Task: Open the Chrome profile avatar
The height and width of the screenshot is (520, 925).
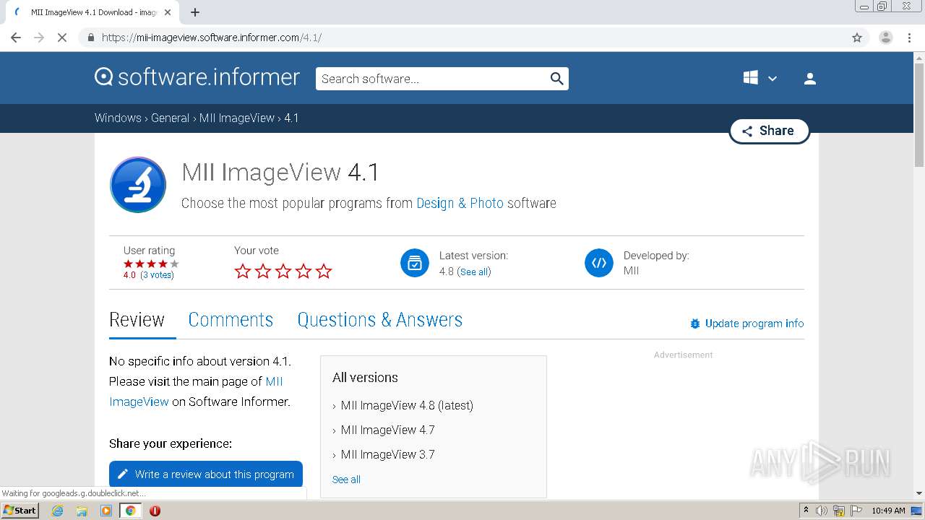Action: pyautogui.click(x=885, y=38)
